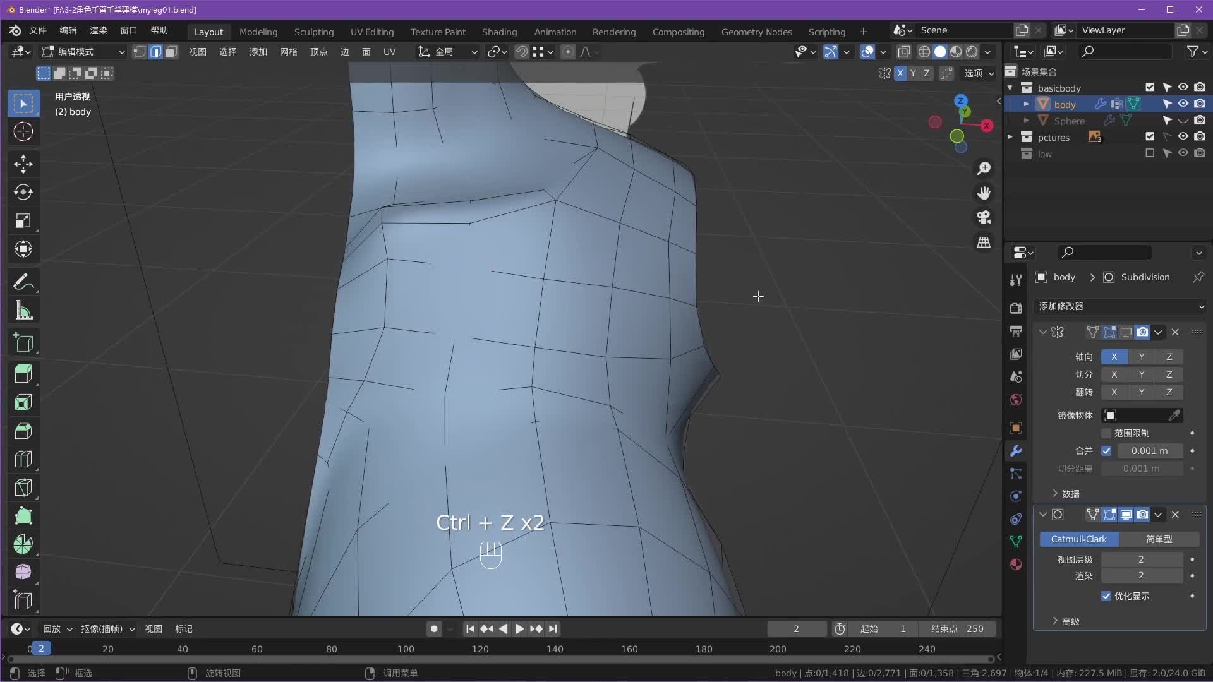Open the Modifier properties tab

point(1016,451)
